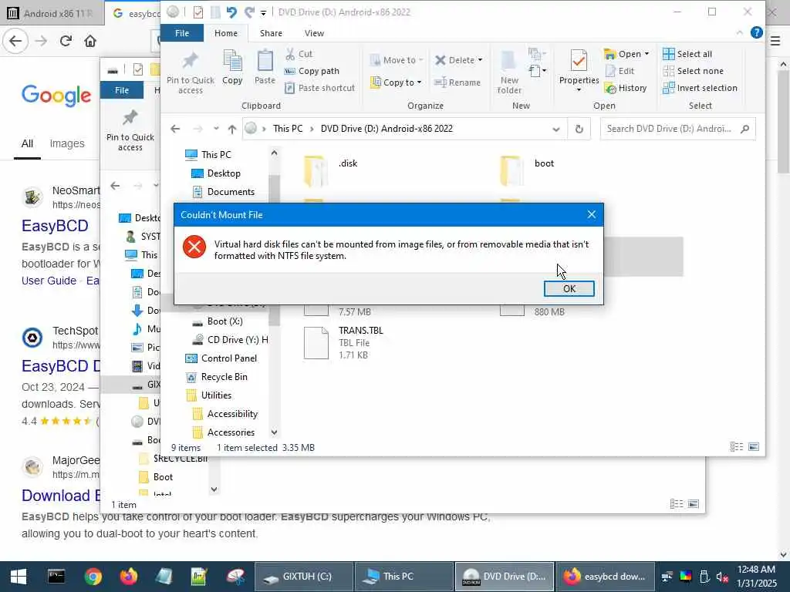Viewport: 790px width, 592px height.
Task: Switch to large icons view in DVD Drive status bar
Action: [754, 446]
